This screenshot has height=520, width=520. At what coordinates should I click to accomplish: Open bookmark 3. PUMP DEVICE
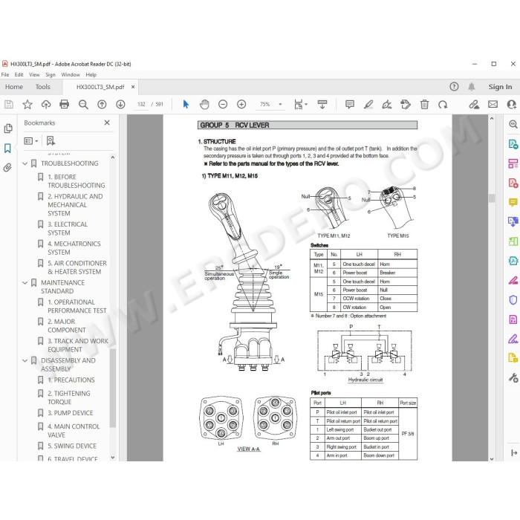click(x=71, y=413)
